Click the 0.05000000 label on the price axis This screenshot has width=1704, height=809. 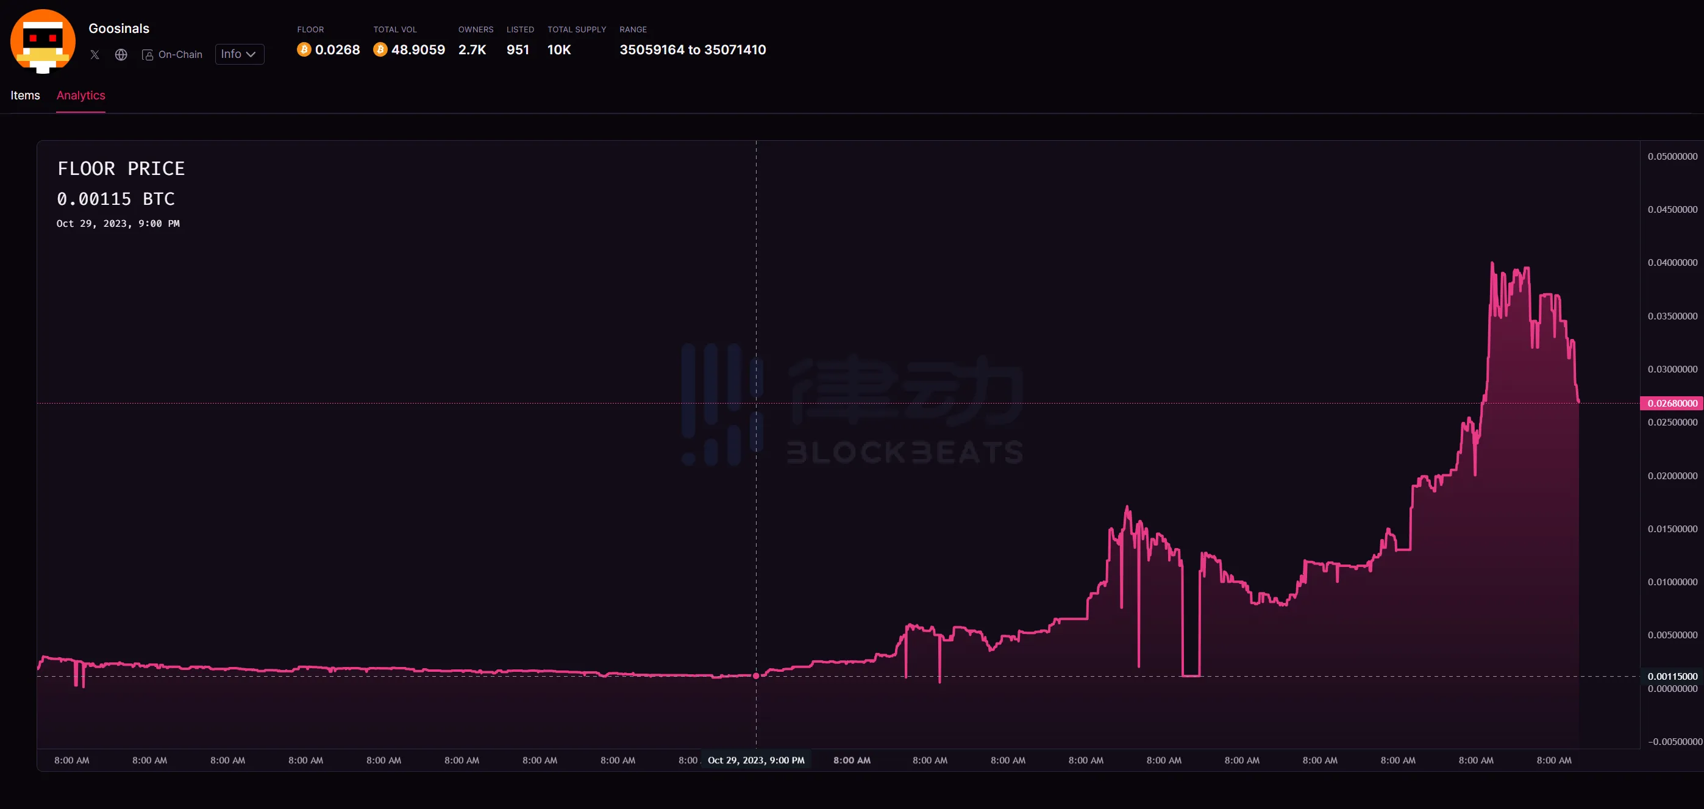(x=1672, y=157)
